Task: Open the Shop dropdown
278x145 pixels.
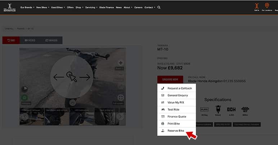Action: click(79, 8)
